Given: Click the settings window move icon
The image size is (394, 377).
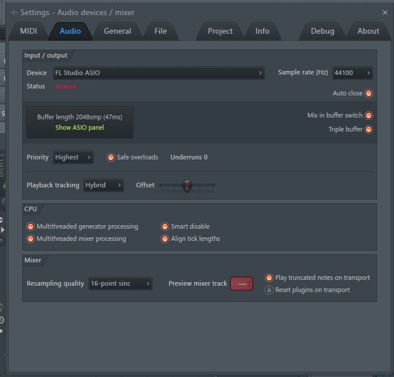Looking at the screenshot, I should (x=13, y=12).
